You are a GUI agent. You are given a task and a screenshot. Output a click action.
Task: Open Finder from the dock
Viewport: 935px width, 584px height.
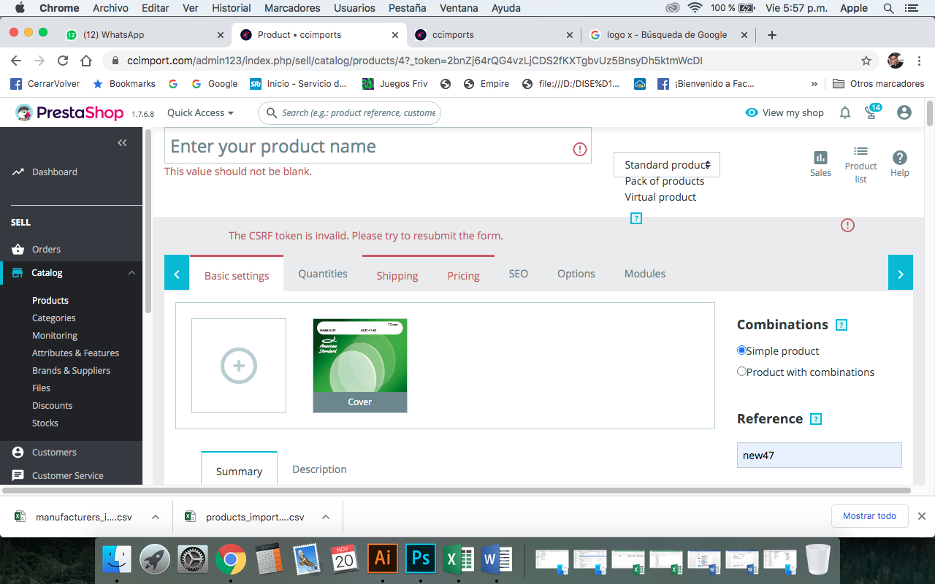click(x=116, y=559)
